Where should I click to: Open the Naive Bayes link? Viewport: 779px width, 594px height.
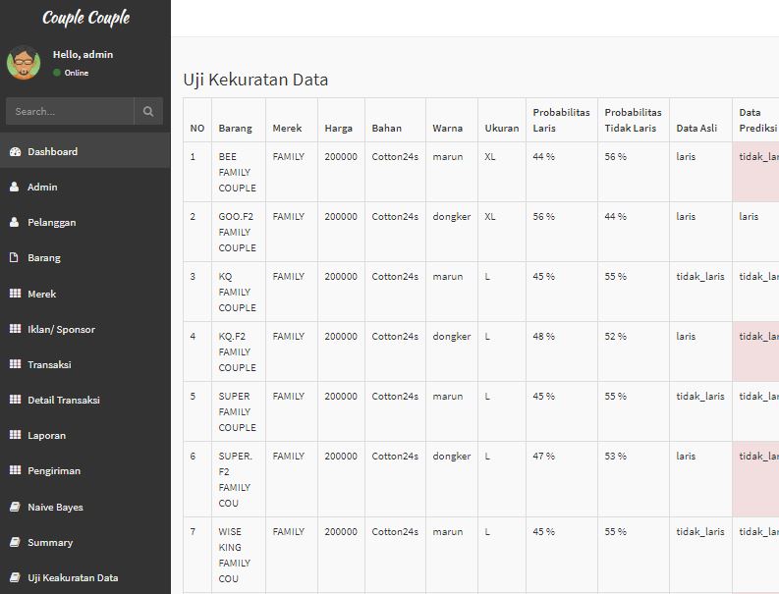(x=84, y=507)
